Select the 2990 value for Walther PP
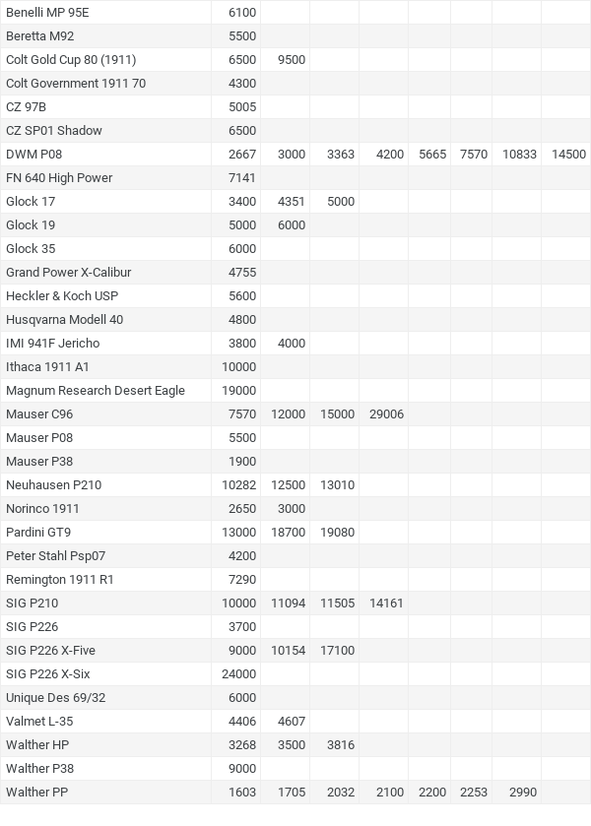Viewport: 591px width, 826px height. tap(523, 793)
